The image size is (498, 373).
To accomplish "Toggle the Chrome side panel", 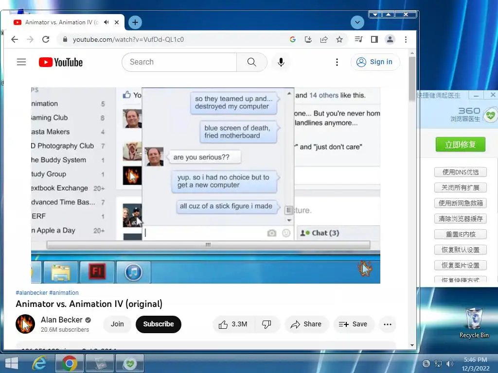I will [x=374, y=39].
